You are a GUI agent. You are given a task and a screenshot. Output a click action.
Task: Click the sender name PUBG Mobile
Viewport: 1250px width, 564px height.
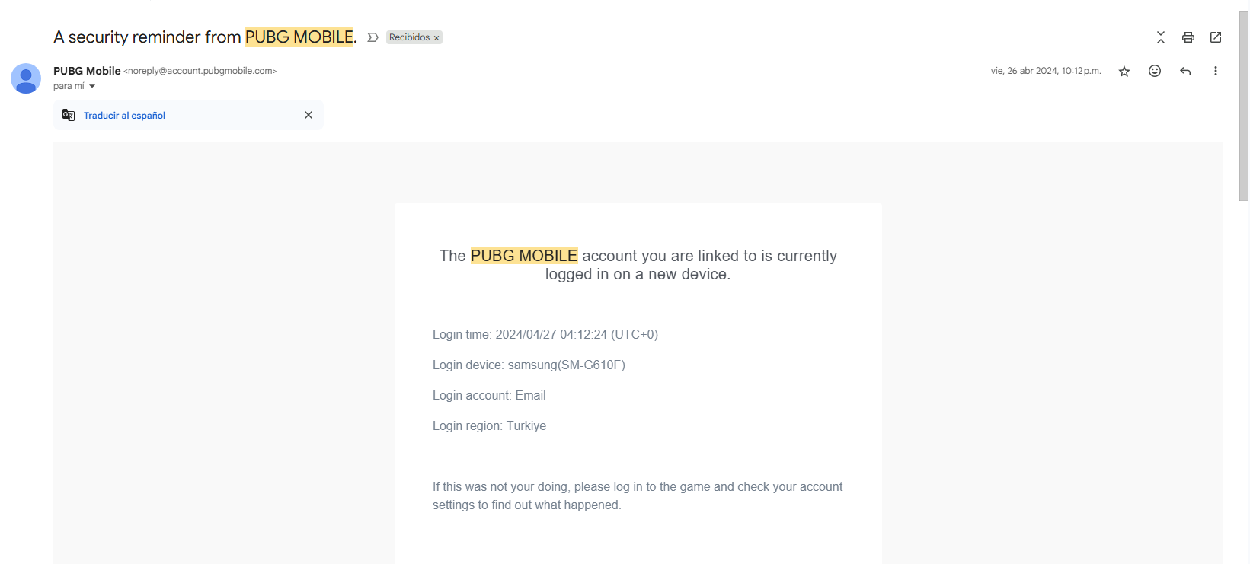pyautogui.click(x=87, y=71)
